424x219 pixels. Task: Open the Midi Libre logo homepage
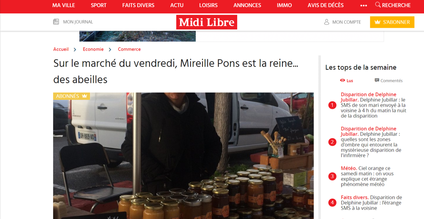point(207,22)
